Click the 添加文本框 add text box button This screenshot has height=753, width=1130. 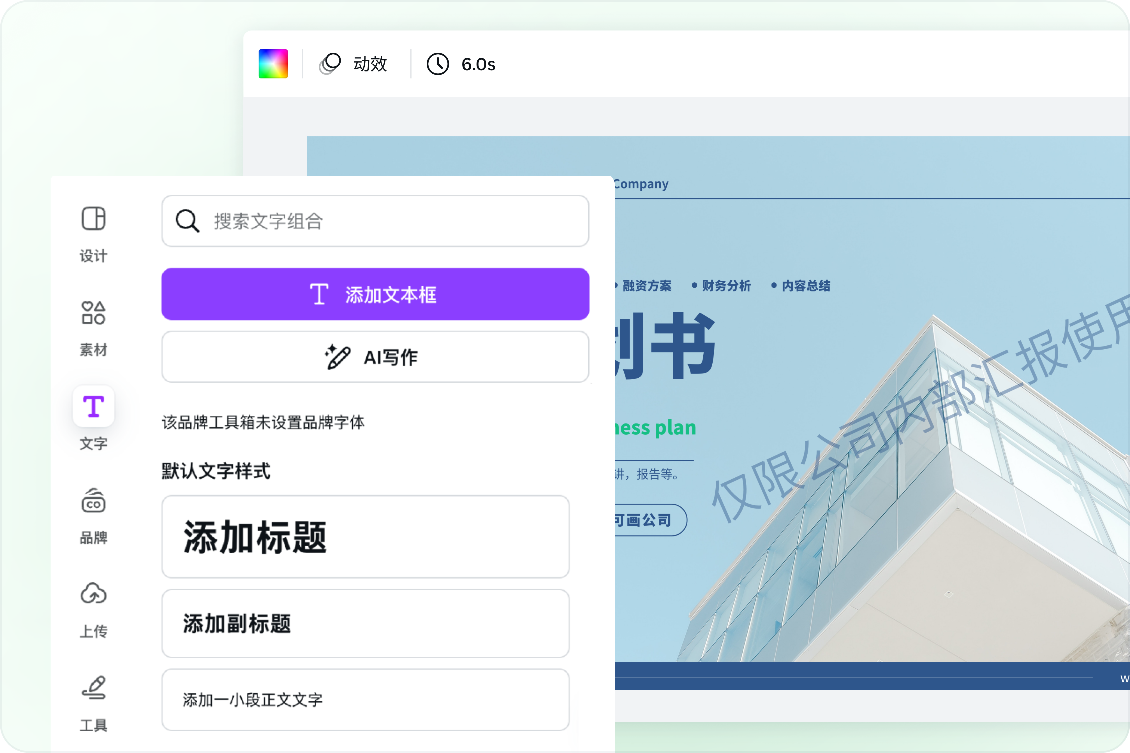tap(375, 294)
